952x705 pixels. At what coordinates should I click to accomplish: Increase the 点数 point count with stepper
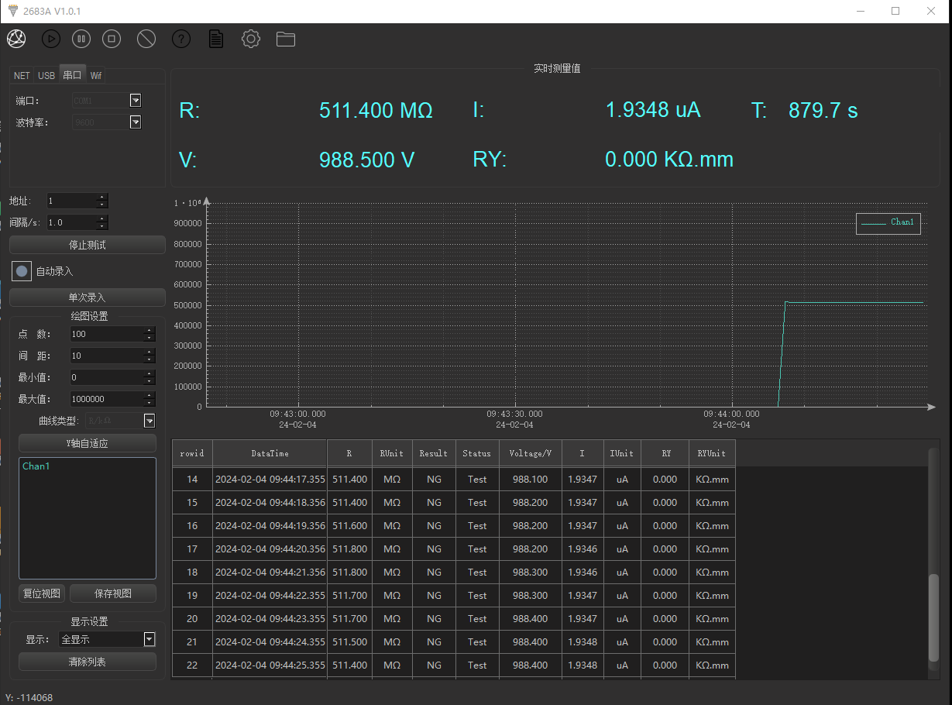pos(150,331)
